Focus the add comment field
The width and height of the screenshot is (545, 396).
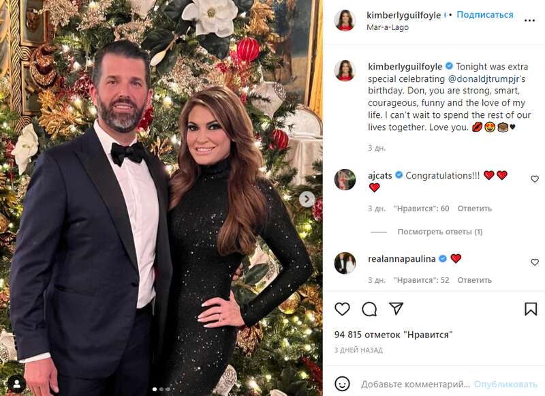pos(416,384)
